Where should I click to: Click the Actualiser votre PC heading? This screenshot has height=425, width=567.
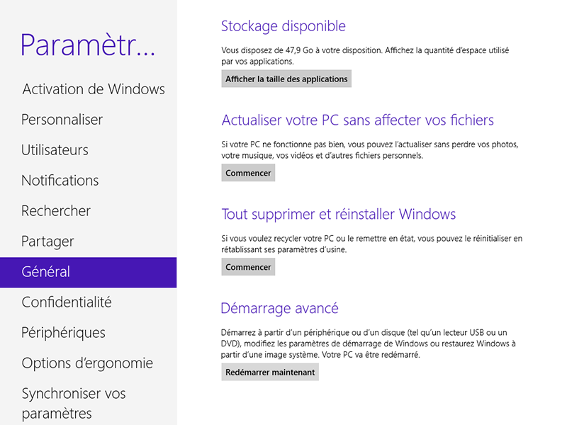358,120
